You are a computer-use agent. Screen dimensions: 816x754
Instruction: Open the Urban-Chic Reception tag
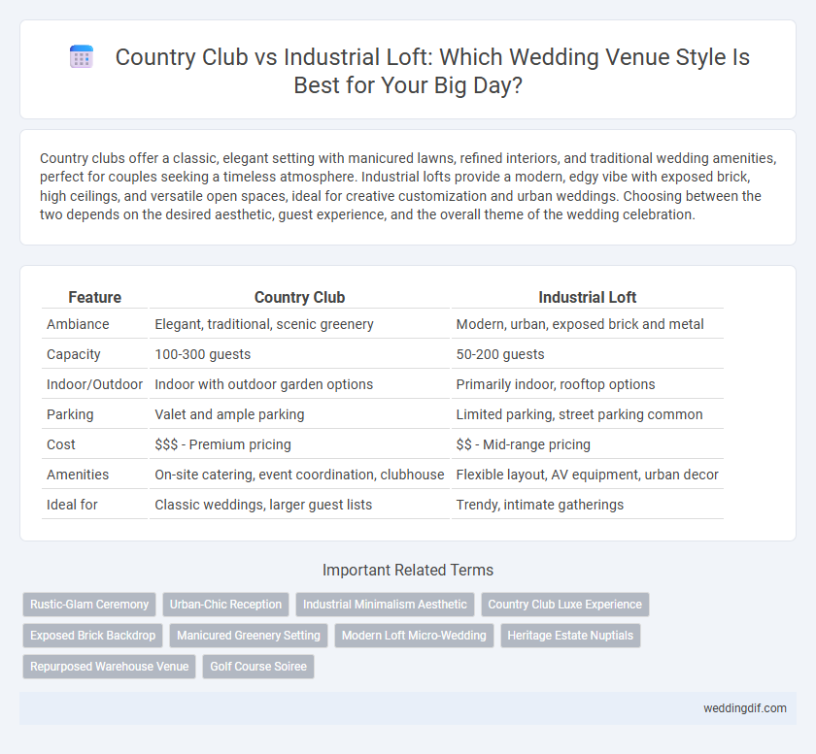[x=225, y=605]
